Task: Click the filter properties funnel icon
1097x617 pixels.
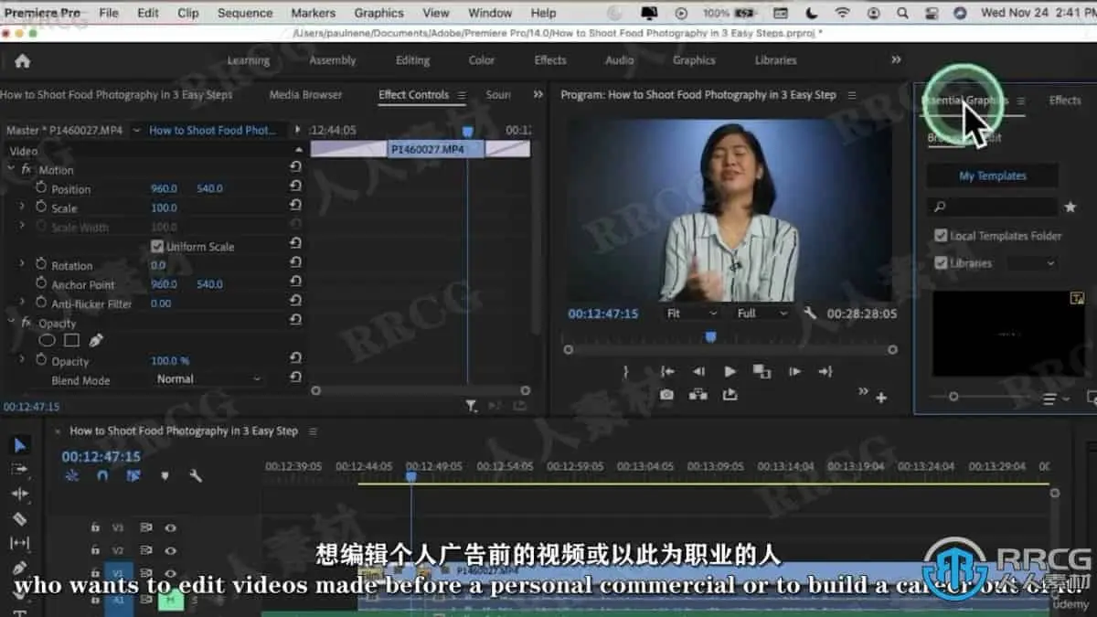Action: click(x=471, y=406)
